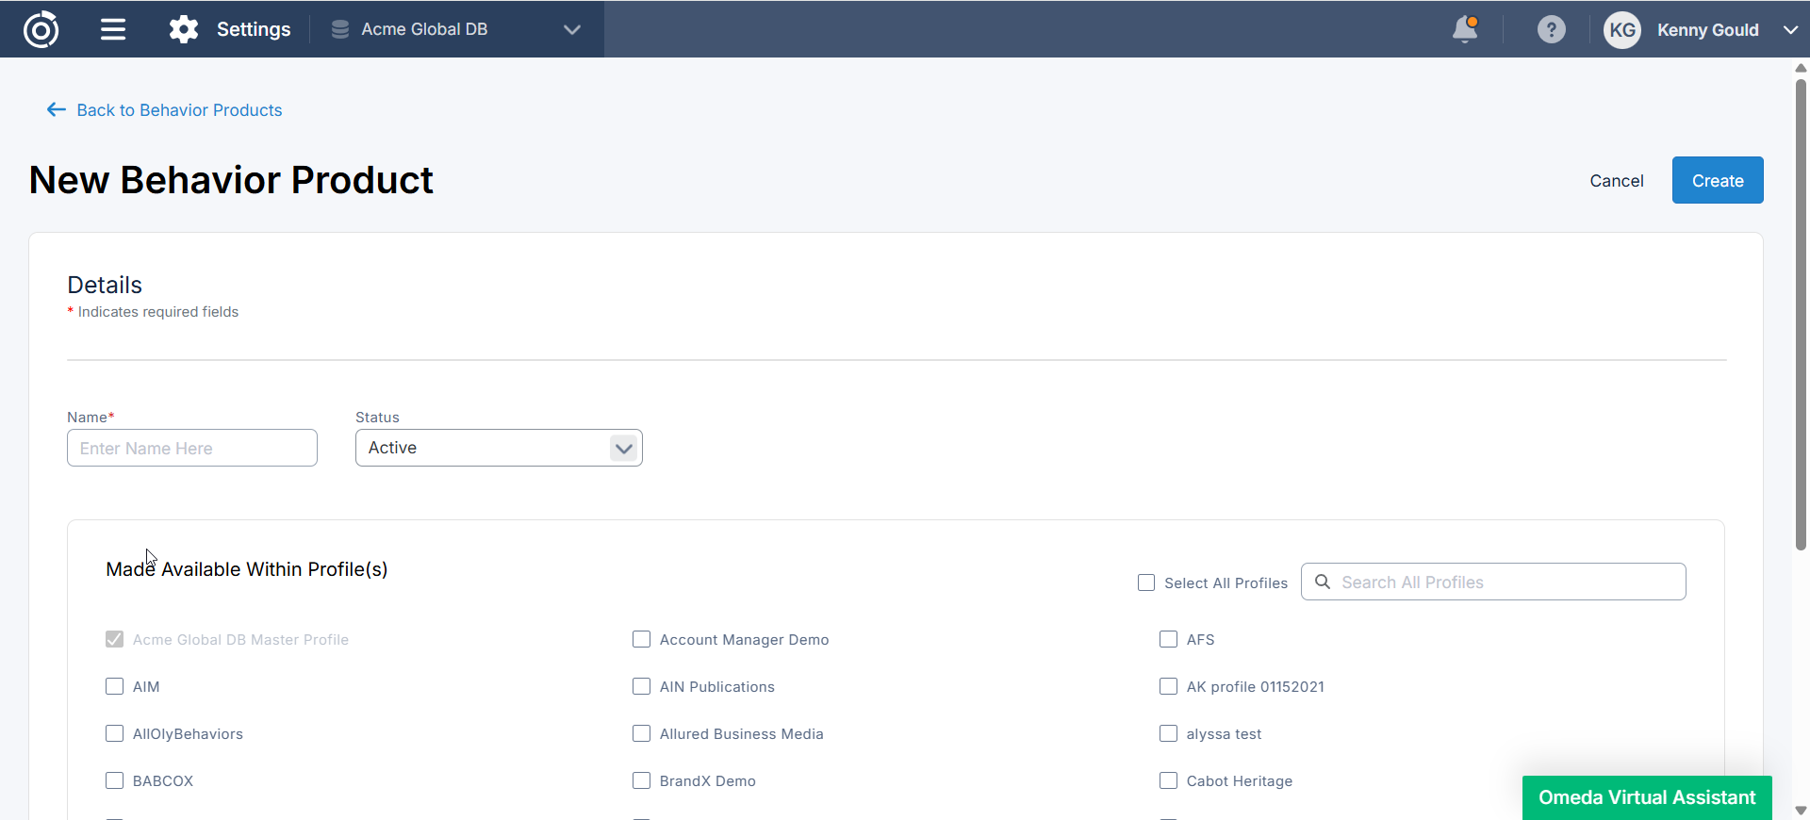Viewport: 1810px width, 820px height.
Task: Expand the Acme Global DB database selector
Action: click(571, 29)
